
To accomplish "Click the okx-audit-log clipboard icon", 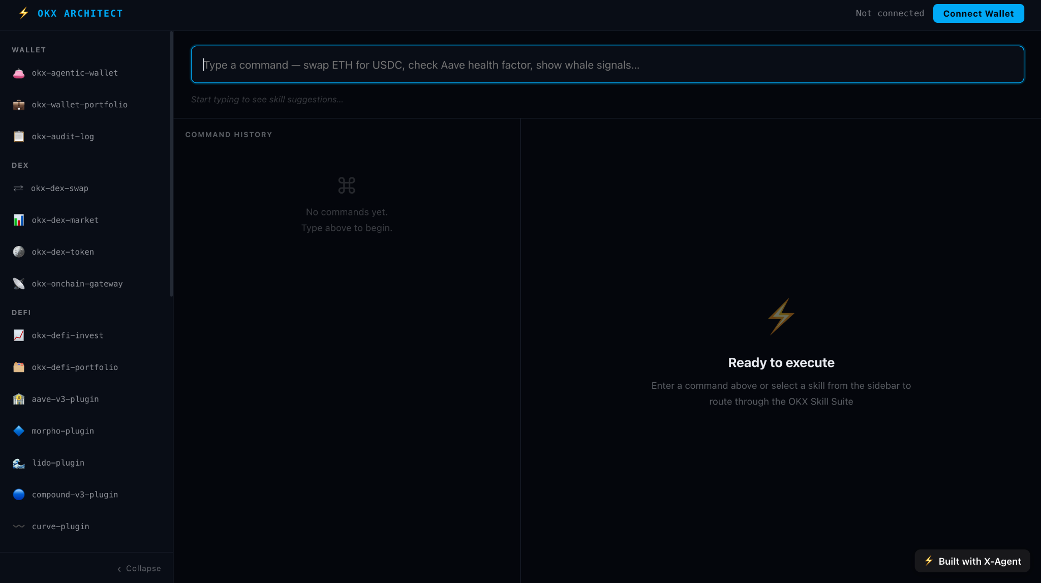I will tap(19, 137).
